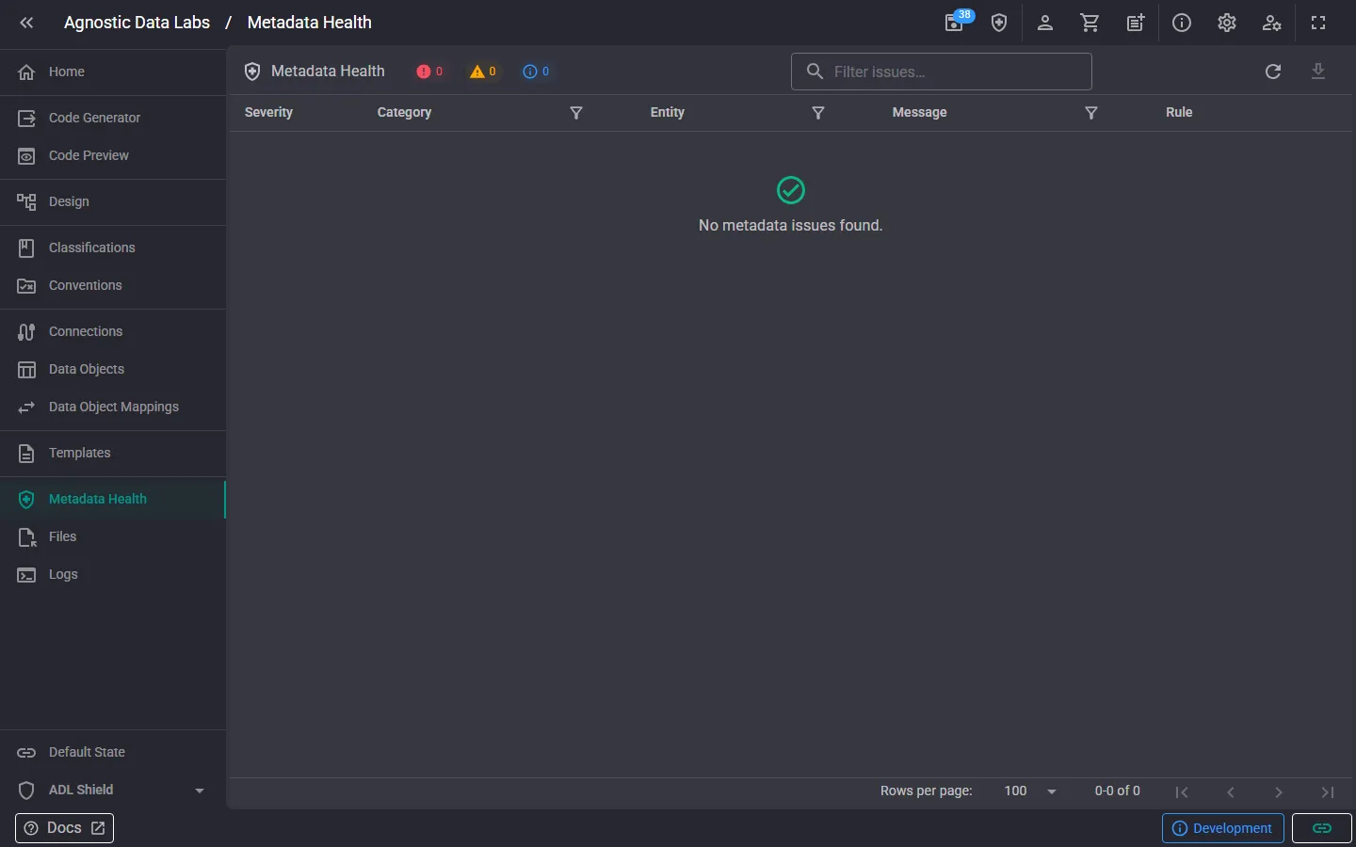Click Development environment button

pyautogui.click(x=1223, y=828)
